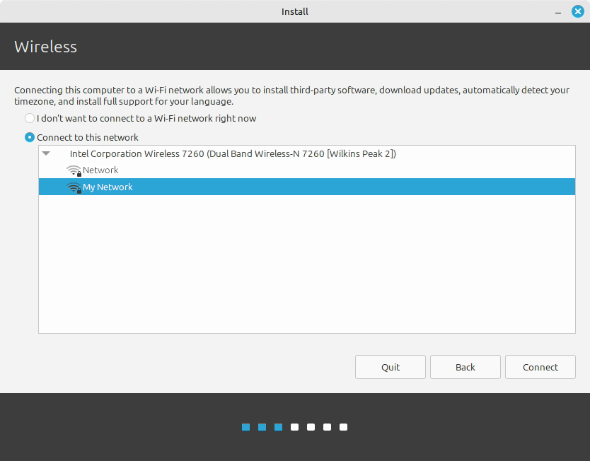Viewport: 590px width, 461px height.
Task: Click the third blue progress dot
Action: 278,427
